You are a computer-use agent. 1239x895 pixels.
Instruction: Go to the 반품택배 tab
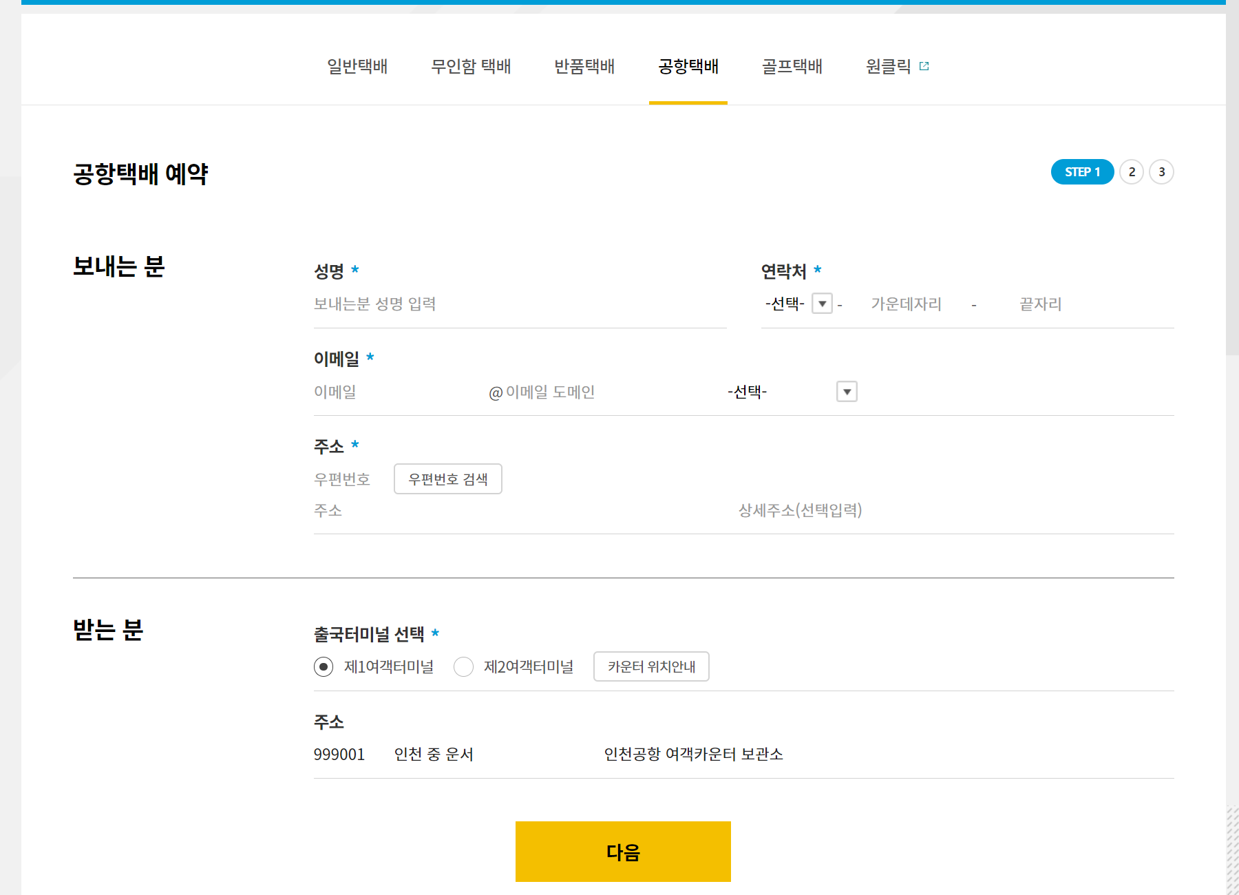point(584,66)
